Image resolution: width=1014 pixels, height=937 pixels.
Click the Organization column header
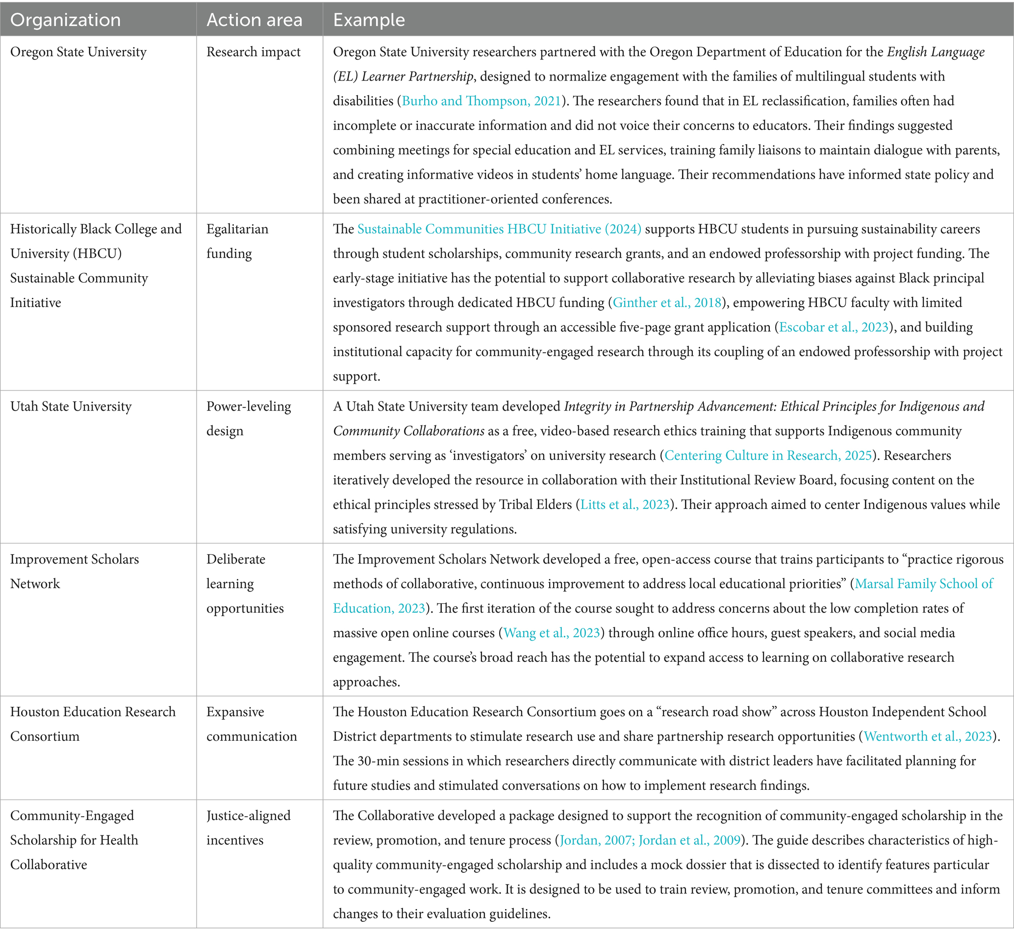66,20
